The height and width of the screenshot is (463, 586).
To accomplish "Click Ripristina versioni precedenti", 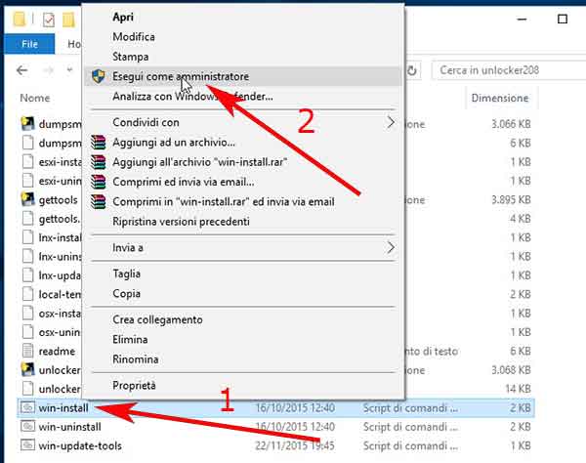I will coord(181,222).
